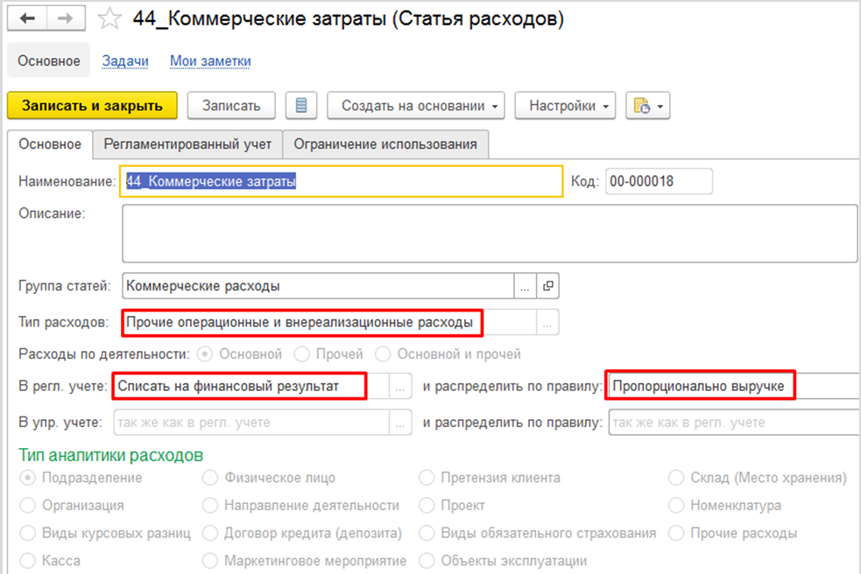Open the Группа статей item icon
861x574 pixels.
point(548,285)
